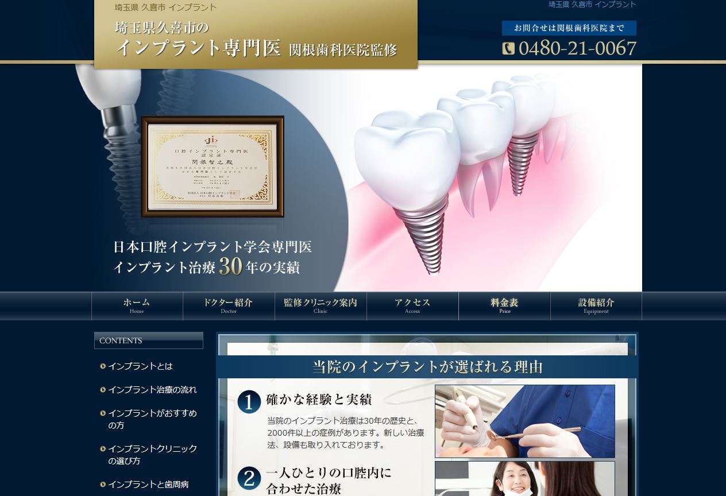Screen dimensions: 726x496
Task: Open the ホーム navigation tab
Action: tap(136, 306)
